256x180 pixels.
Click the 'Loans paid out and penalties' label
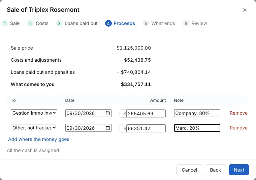coord(43,72)
